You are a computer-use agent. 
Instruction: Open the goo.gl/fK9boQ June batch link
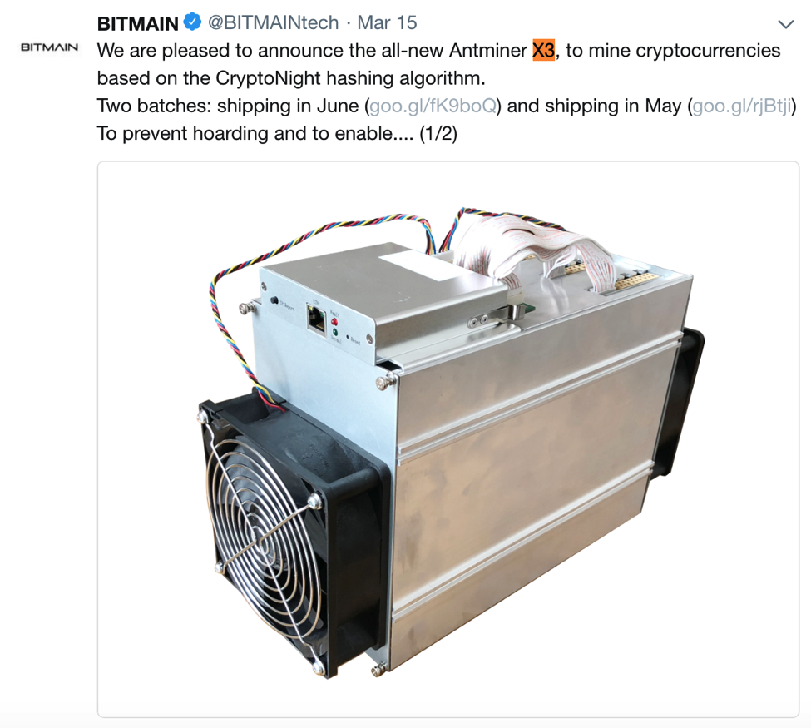click(433, 106)
